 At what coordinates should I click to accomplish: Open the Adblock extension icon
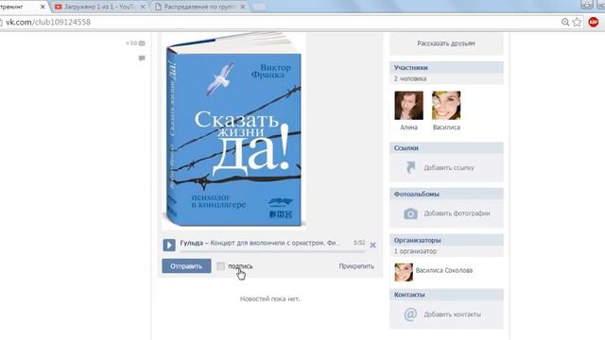pyautogui.click(x=594, y=22)
